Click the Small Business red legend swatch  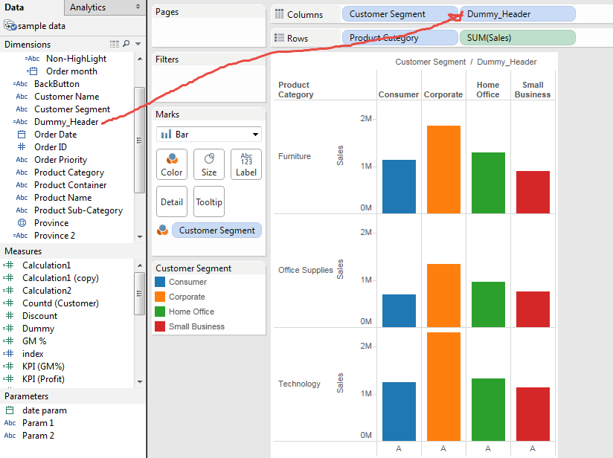160,326
